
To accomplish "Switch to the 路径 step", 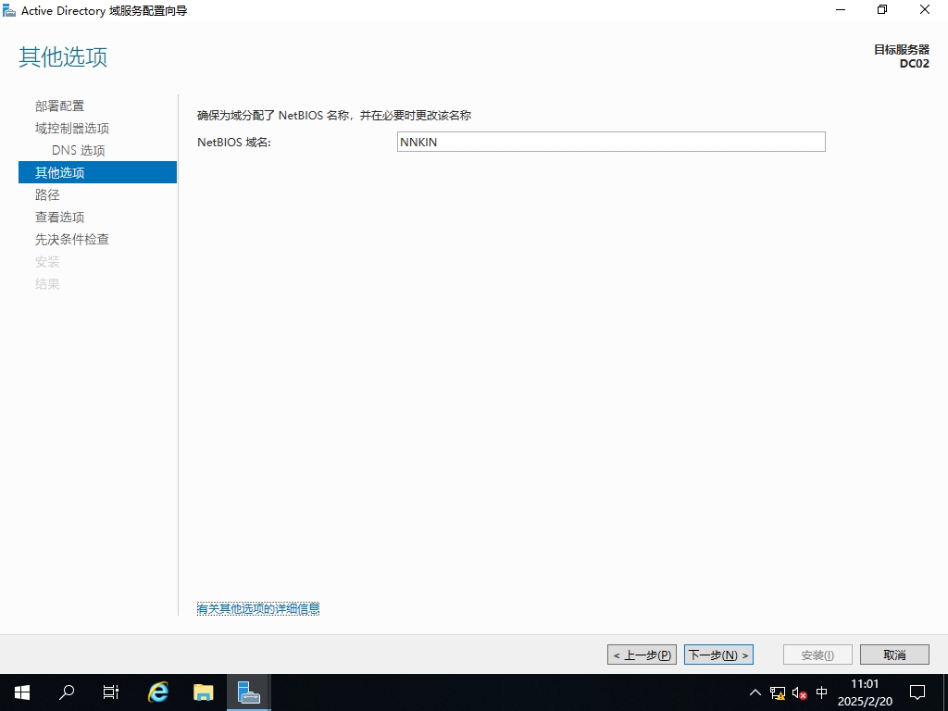I will pyautogui.click(x=47, y=195).
